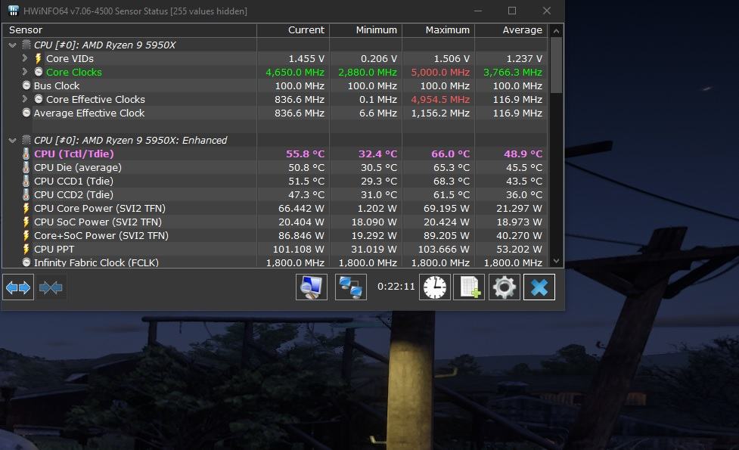This screenshot has width=739, height=450.
Task: Click the 4,954.5 MHz maximum effective clock value
Action: (x=440, y=99)
